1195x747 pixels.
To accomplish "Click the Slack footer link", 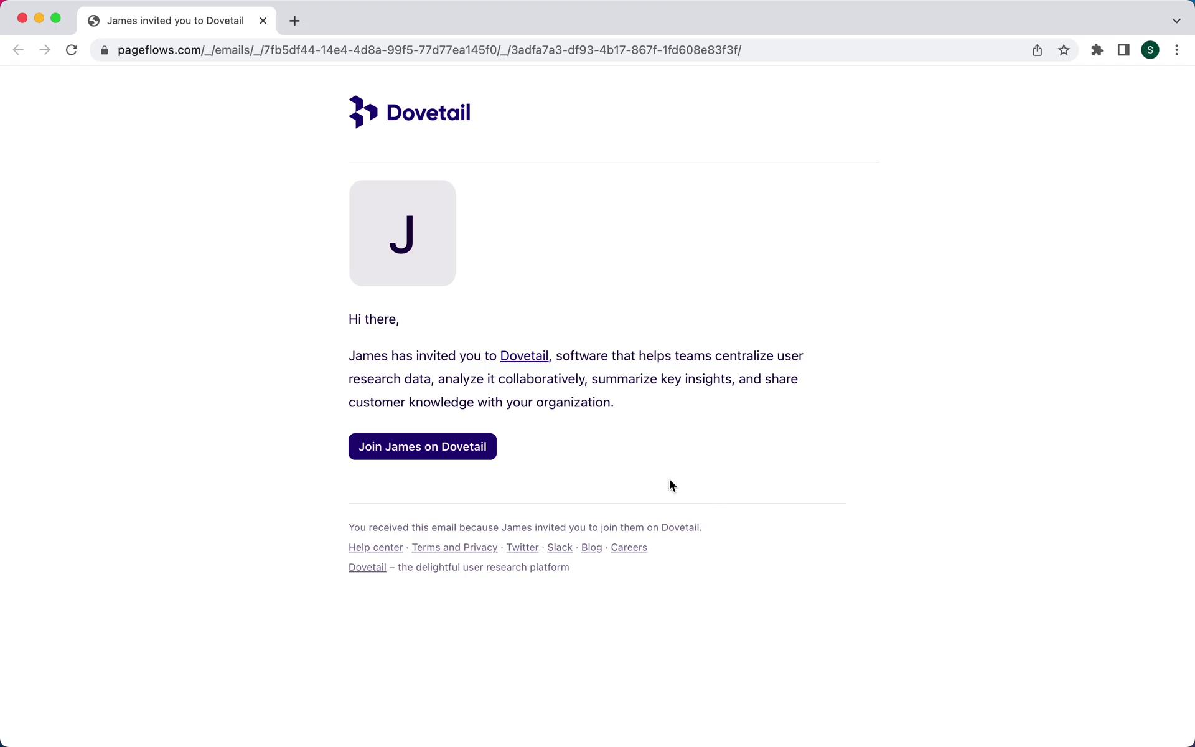I will [x=560, y=547].
